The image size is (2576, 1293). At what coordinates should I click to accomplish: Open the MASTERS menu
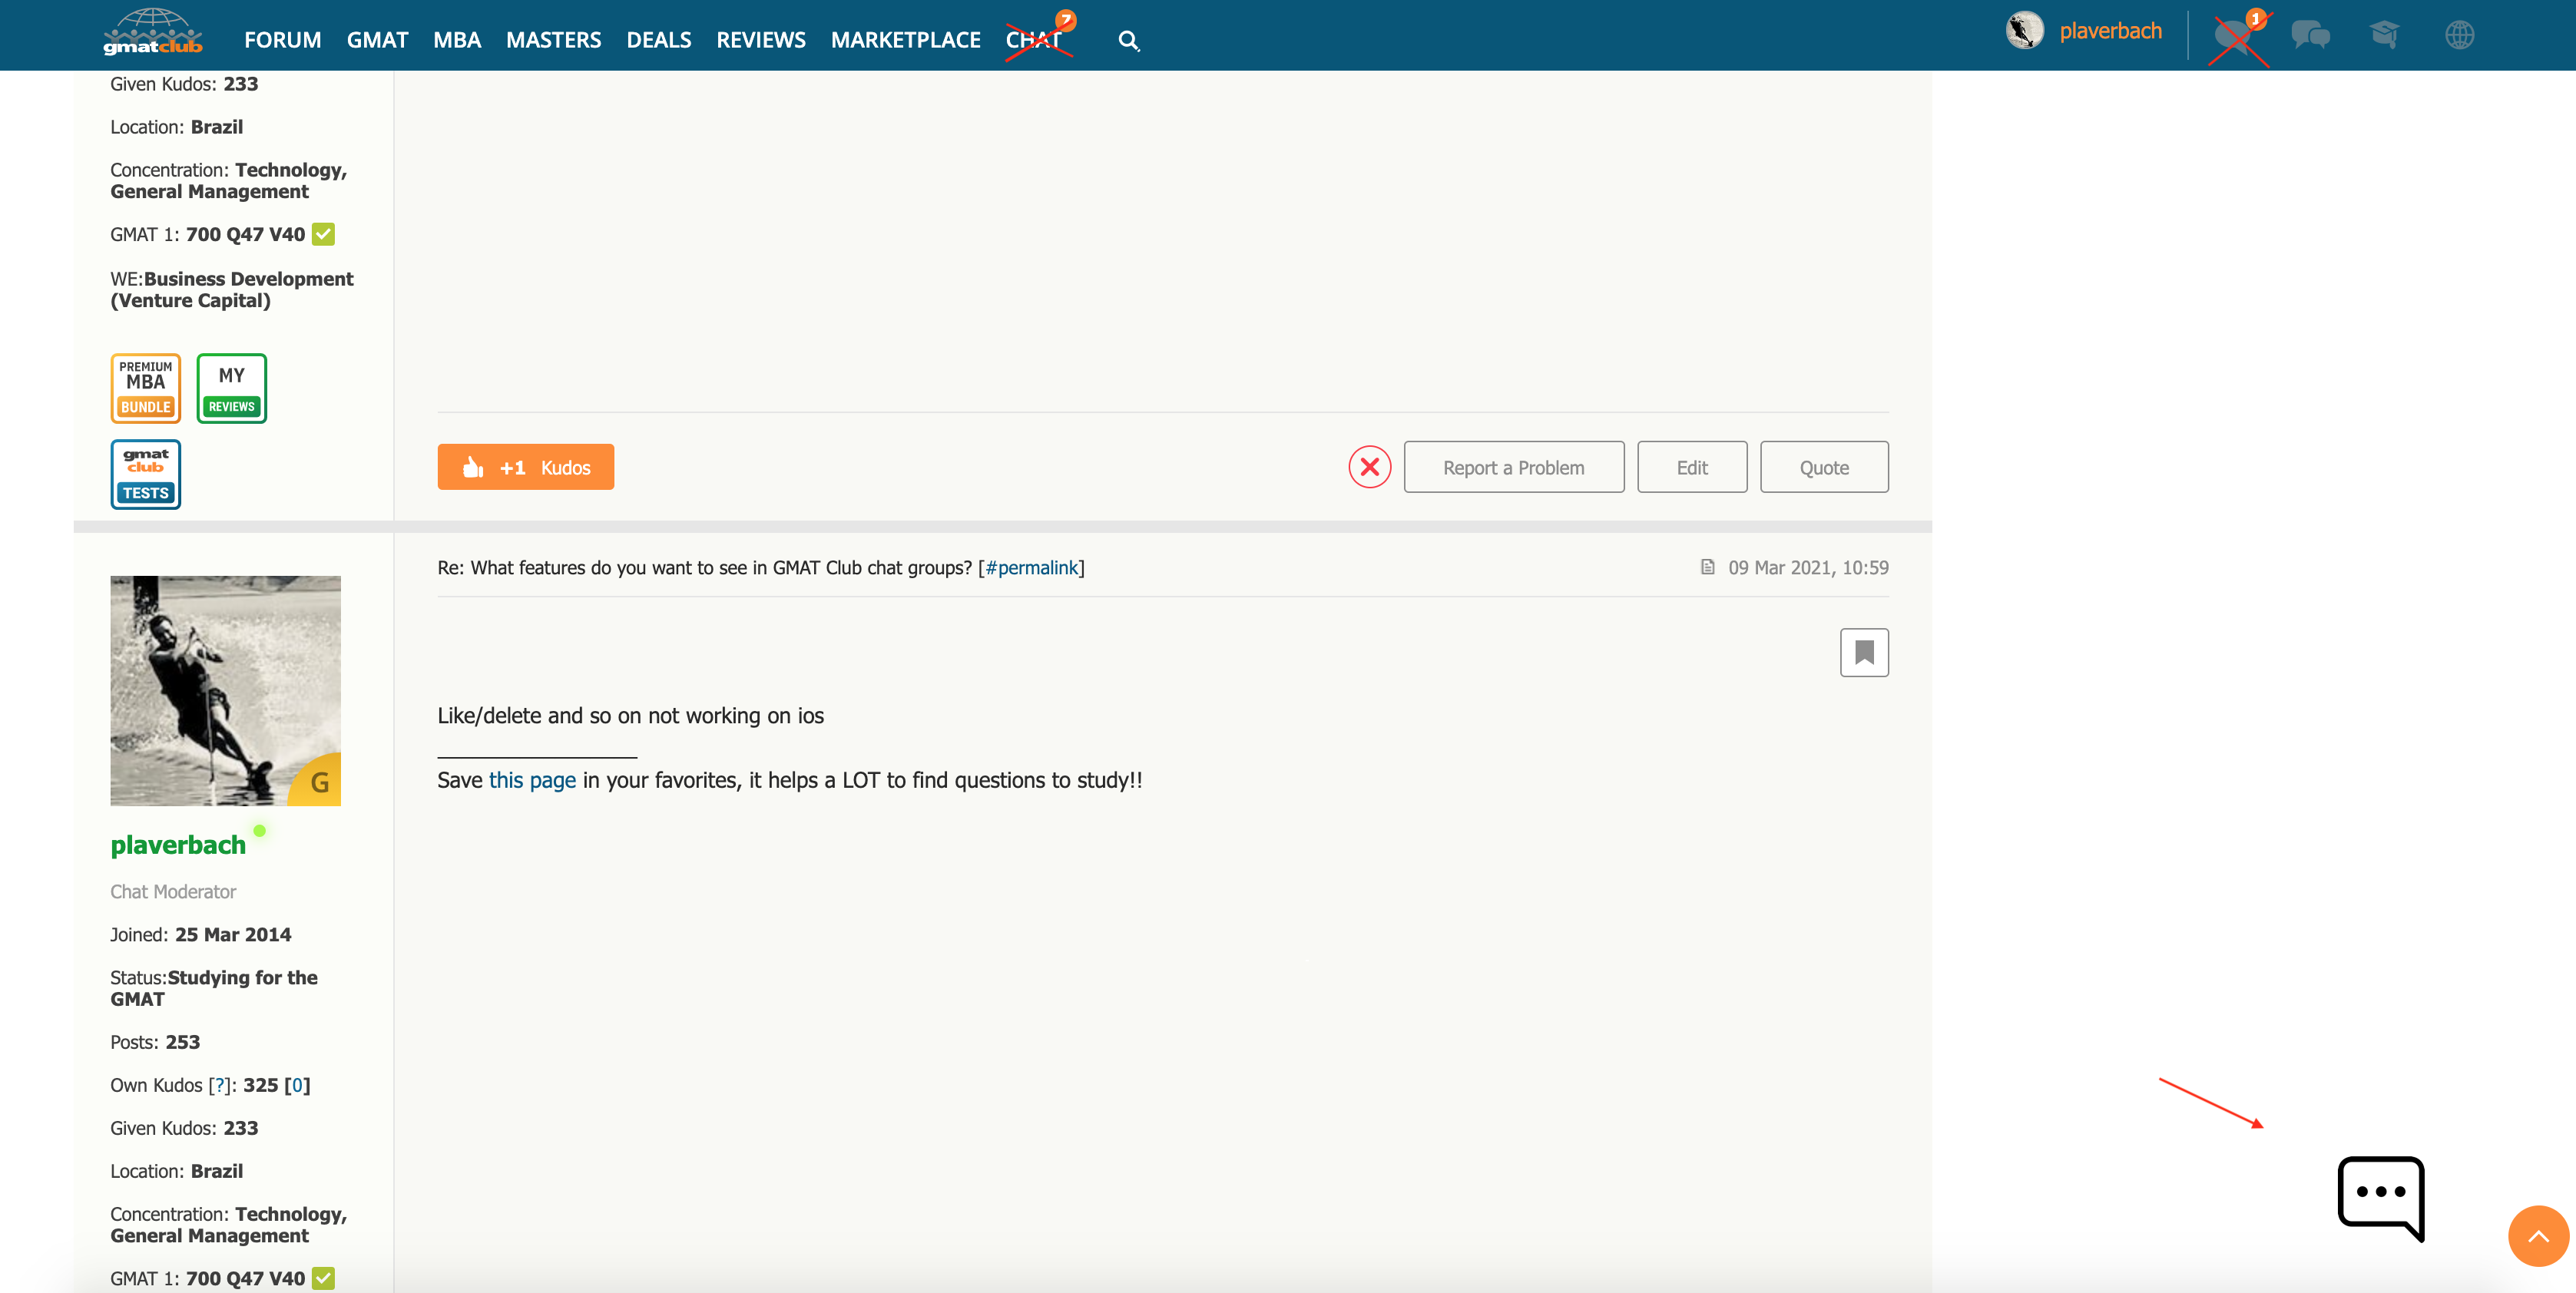(553, 40)
